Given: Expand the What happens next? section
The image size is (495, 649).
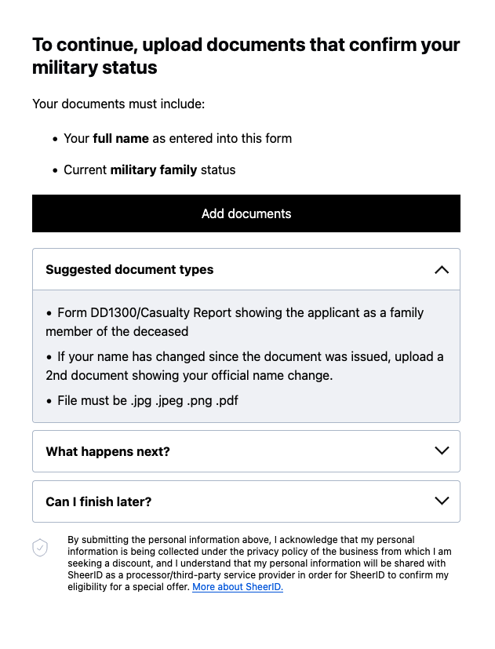Looking at the screenshot, I should (246, 451).
